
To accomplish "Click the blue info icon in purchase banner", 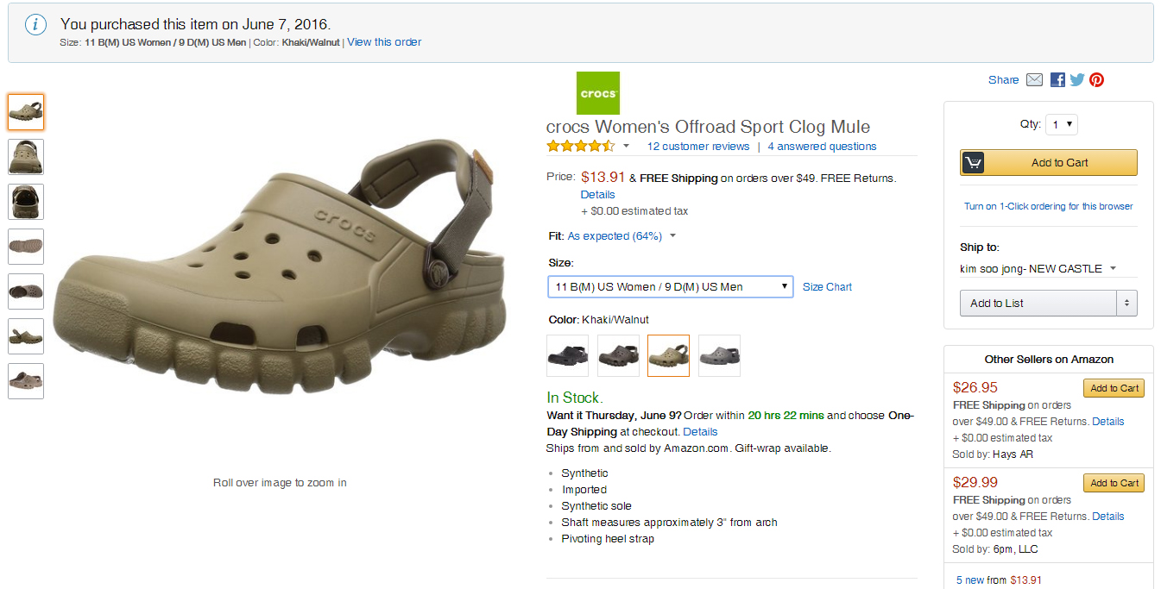I will (35, 25).
